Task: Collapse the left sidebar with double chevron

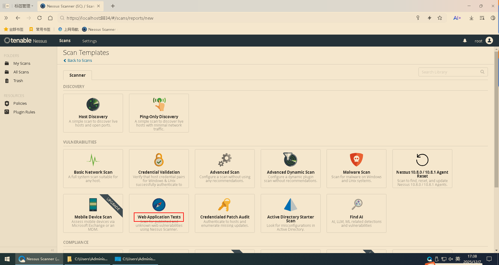Action: pyautogui.click(x=52, y=250)
